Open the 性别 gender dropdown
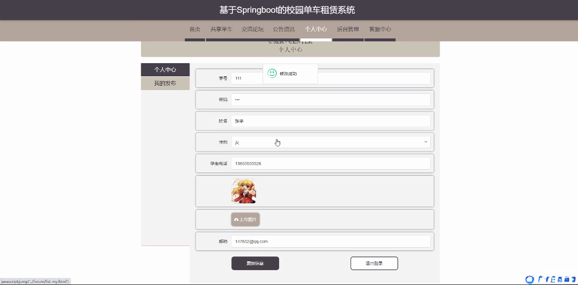578x285 pixels. coord(331,142)
